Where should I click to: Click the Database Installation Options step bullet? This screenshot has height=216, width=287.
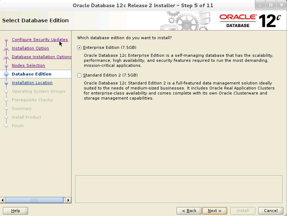tap(6, 57)
